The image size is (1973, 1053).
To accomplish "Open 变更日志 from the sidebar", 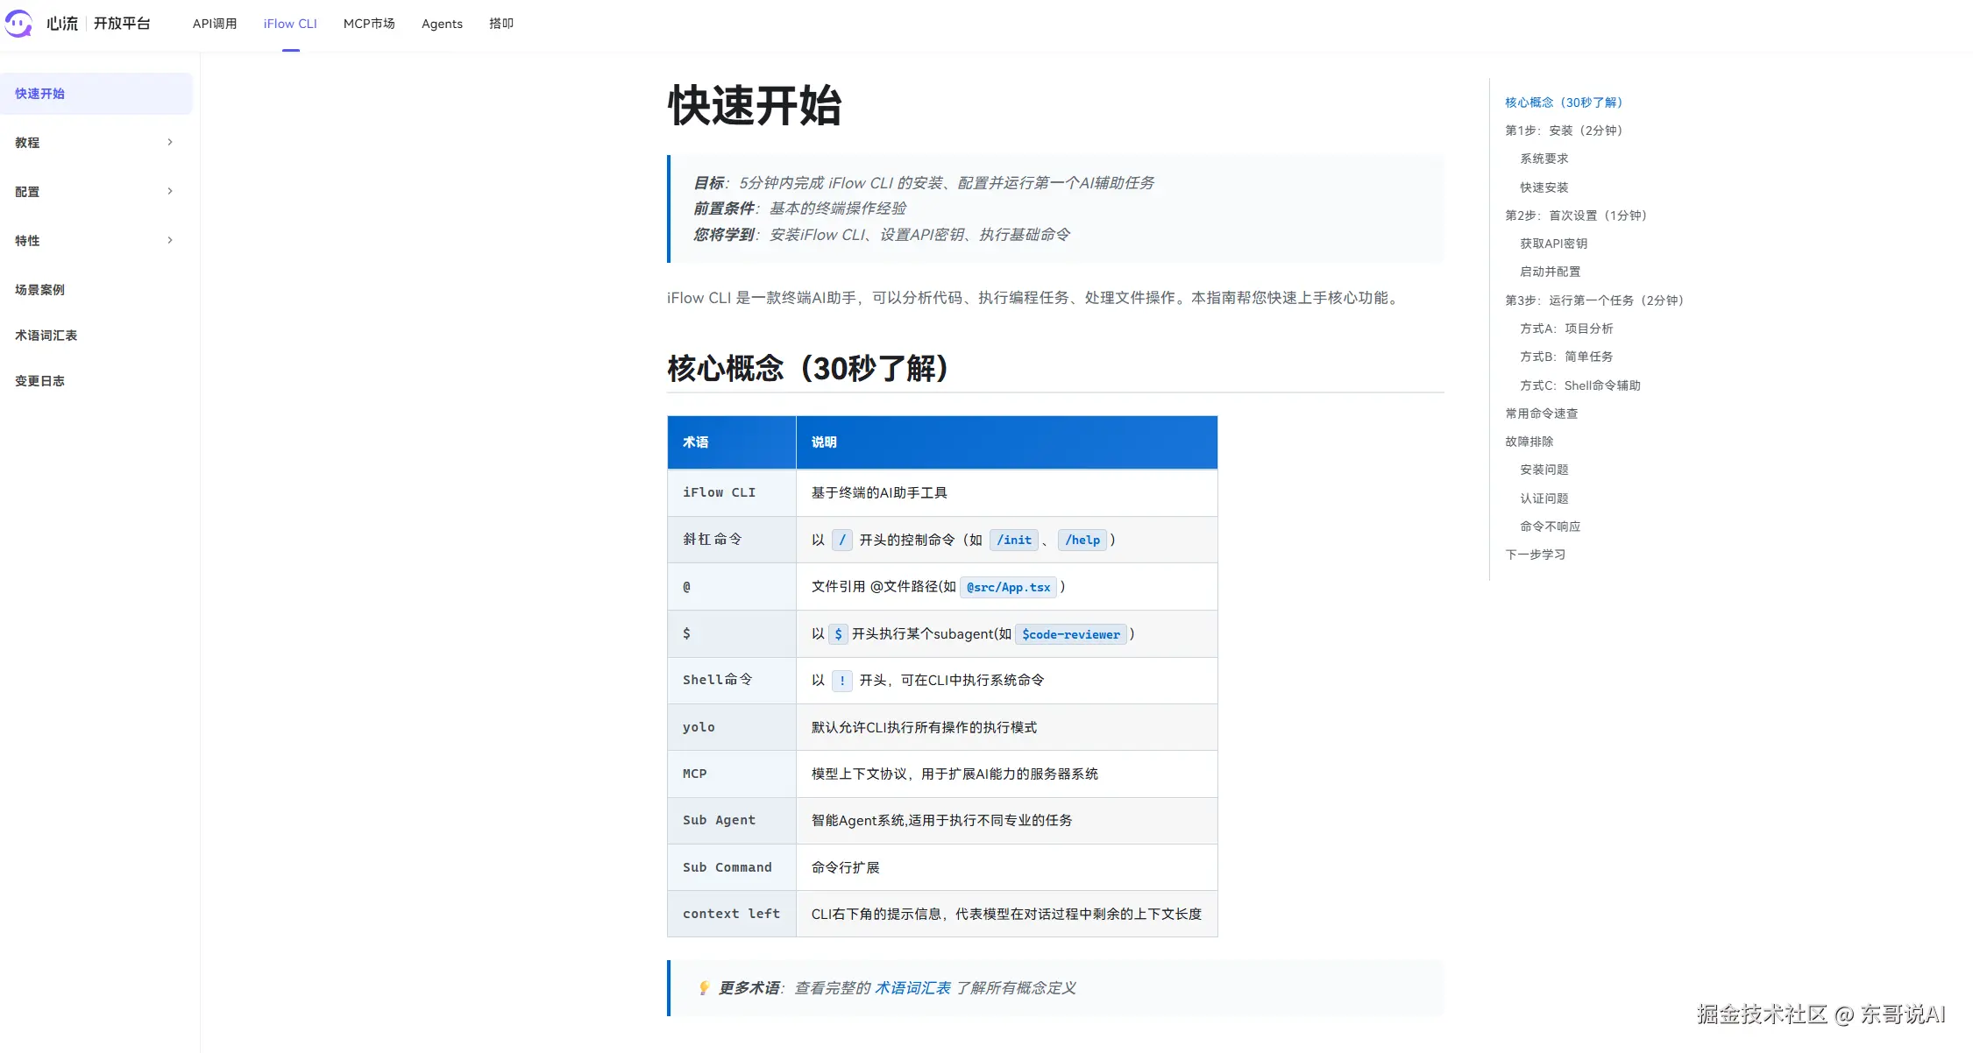I will [x=39, y=380].
